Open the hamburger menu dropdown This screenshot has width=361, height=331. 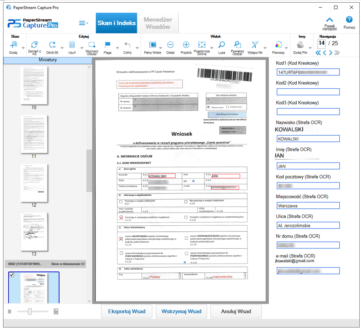point(83,23)
